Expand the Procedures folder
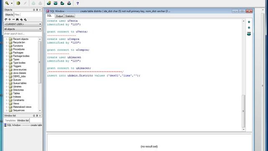This screenshot has height=151, width=268. pos(7,49)
